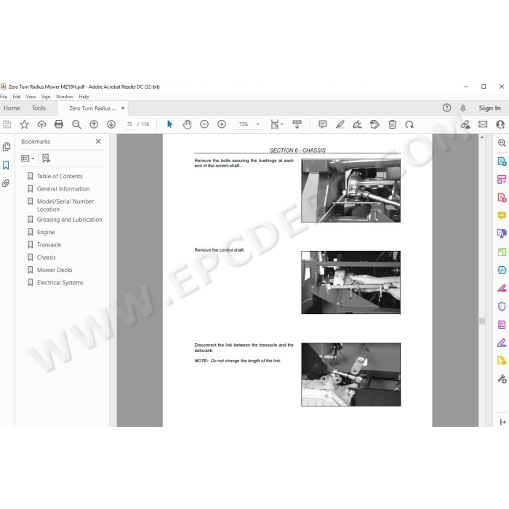Image resolution: width=509 pixels, height=509 pixels.
Task: Open the View menu
Action: point(31,97)
